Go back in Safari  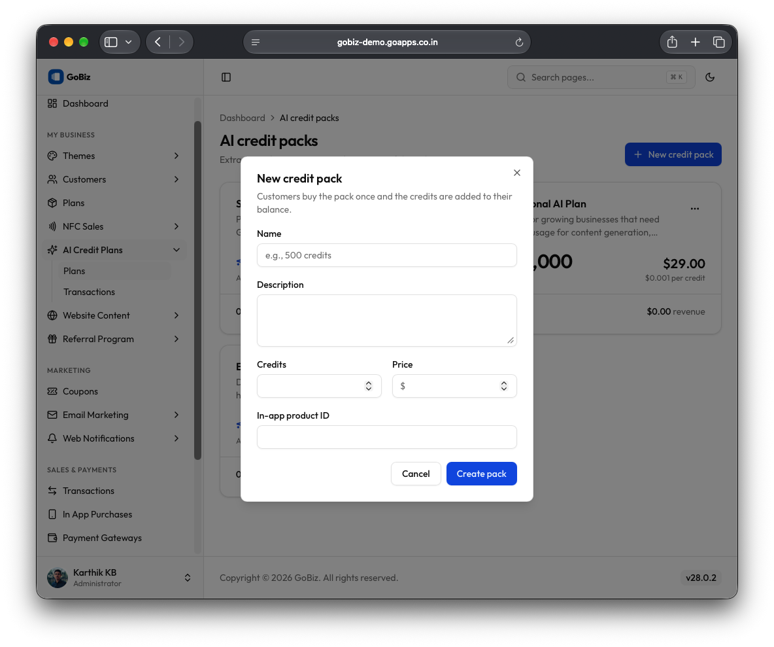coord(158,42)
